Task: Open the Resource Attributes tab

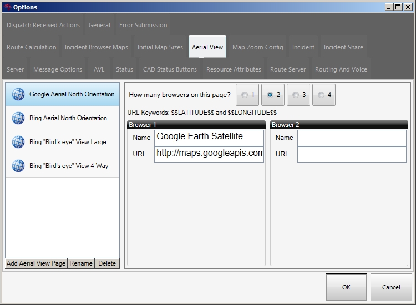Action: 234,69
